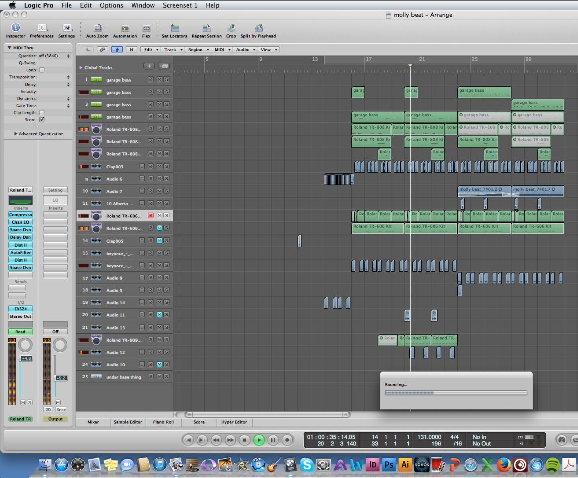Click the Record transport button
The height and width of the screenshot is (478, 578).
click(x=287, y=440)
